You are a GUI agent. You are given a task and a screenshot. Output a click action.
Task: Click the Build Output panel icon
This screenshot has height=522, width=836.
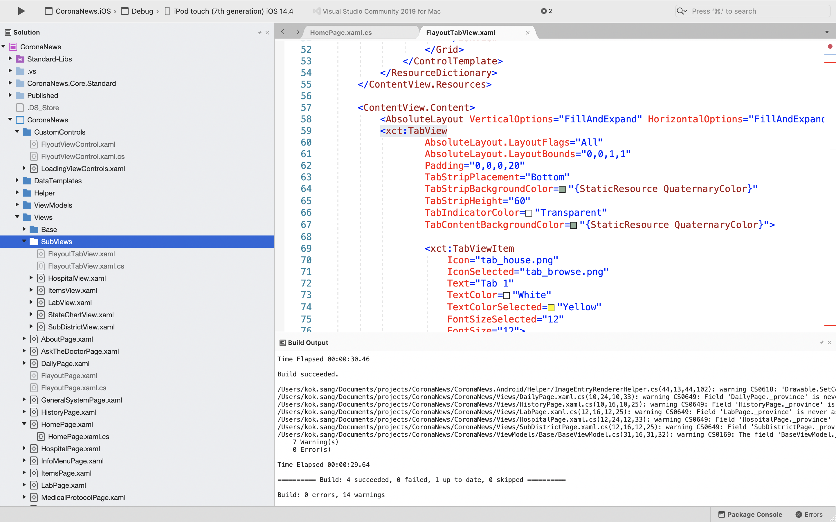click(x=282, y=342)
